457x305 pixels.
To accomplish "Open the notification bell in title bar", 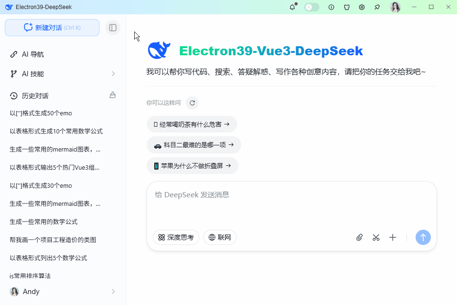I will (292, 7).
